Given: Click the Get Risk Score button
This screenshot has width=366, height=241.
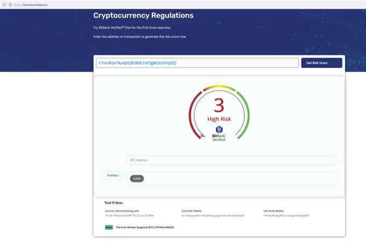Looking at the screenshot, I should point(321,63).
